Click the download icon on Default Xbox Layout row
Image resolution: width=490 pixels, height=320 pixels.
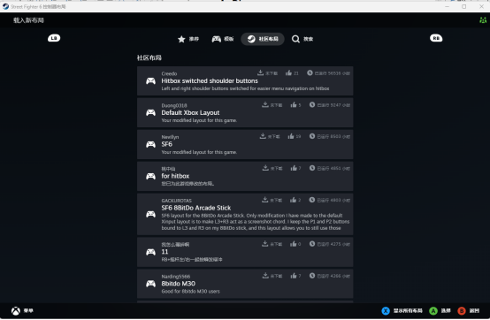coord(265,104)
